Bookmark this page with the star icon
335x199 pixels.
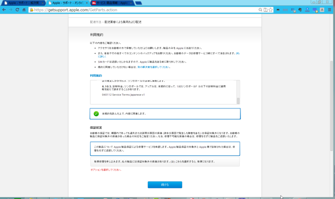tap(271, 10)
